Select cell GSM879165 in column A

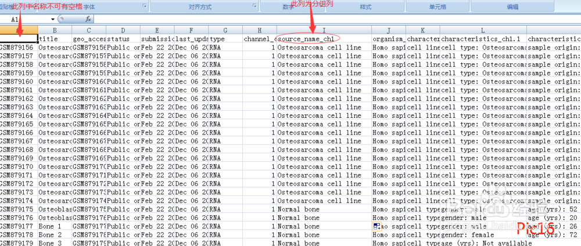click(x=19, y=124)
